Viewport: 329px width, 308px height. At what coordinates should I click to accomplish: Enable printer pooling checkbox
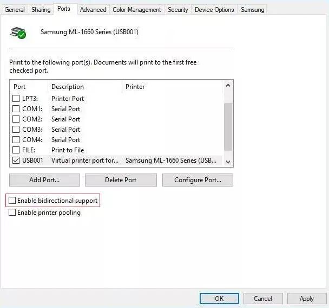click(12, 213)
